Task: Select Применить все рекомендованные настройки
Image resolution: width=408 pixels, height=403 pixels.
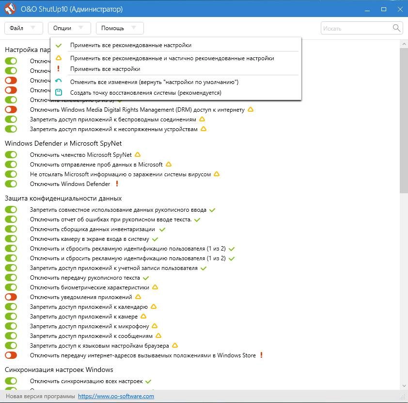Action: [176, 45]
